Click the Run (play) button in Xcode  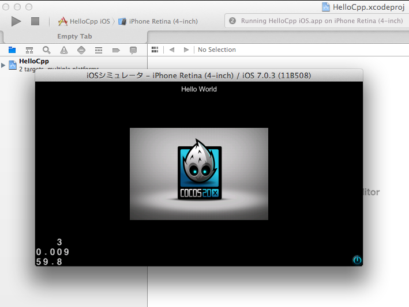pyautogui.click(x=16, y=21)
